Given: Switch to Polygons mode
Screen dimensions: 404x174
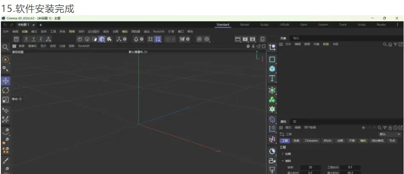Looking at the screenshot, I should point(95,39).
